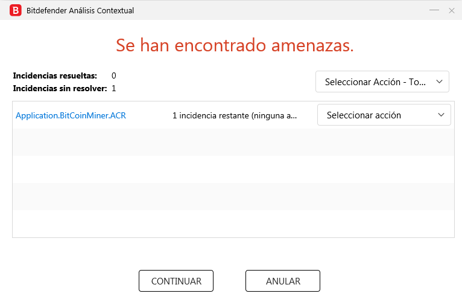Click the Bitdefender red B logo icon

(x=15, y=10)
